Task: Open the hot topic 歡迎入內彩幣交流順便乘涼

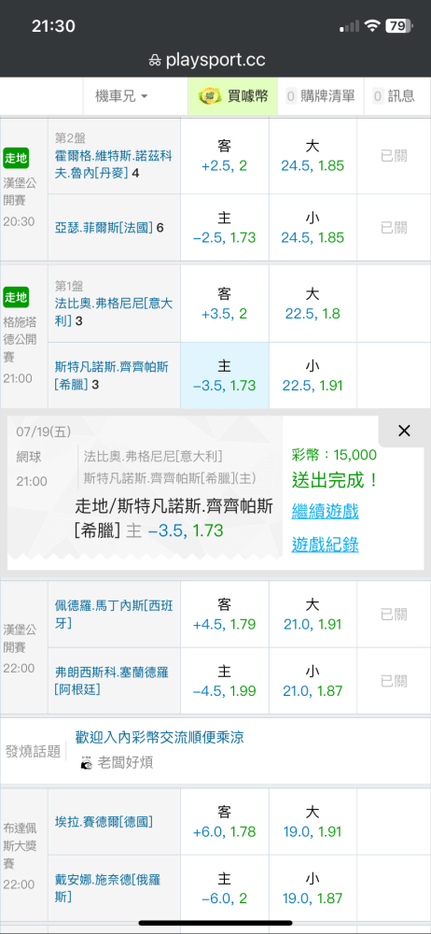Action: coord(160,738)
